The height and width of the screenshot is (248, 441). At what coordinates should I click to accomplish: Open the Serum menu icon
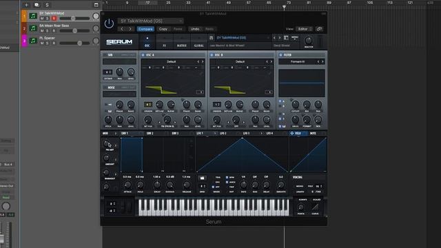point(294,37)
